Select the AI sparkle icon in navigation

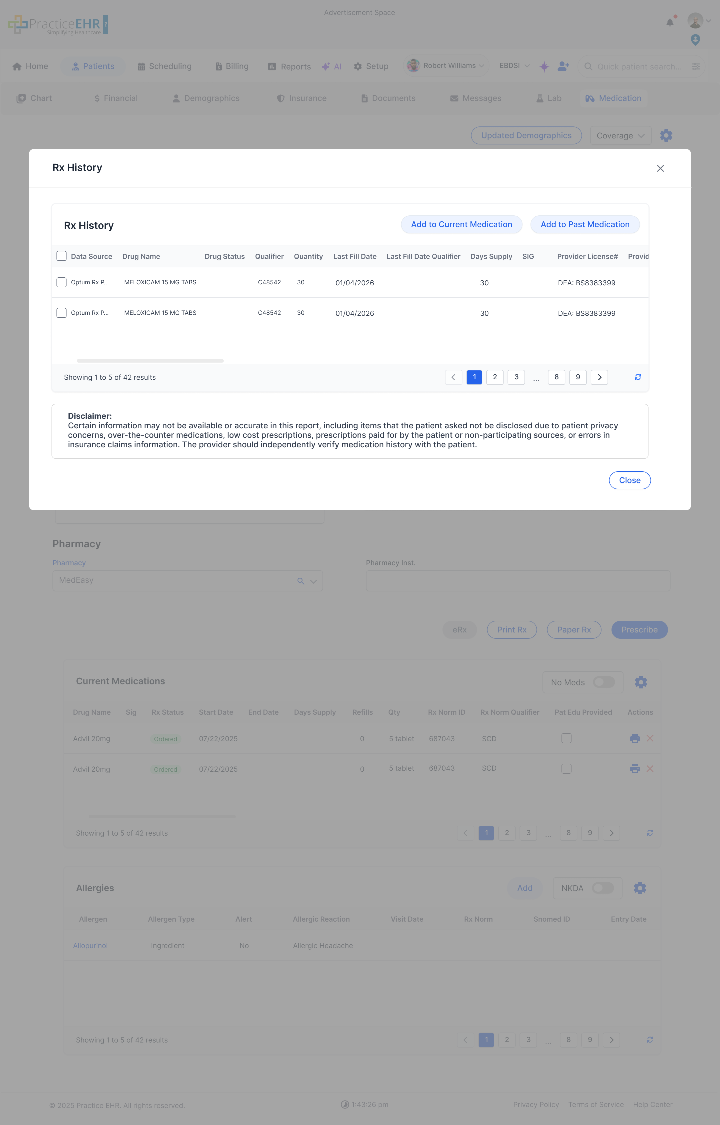(326, 66)
